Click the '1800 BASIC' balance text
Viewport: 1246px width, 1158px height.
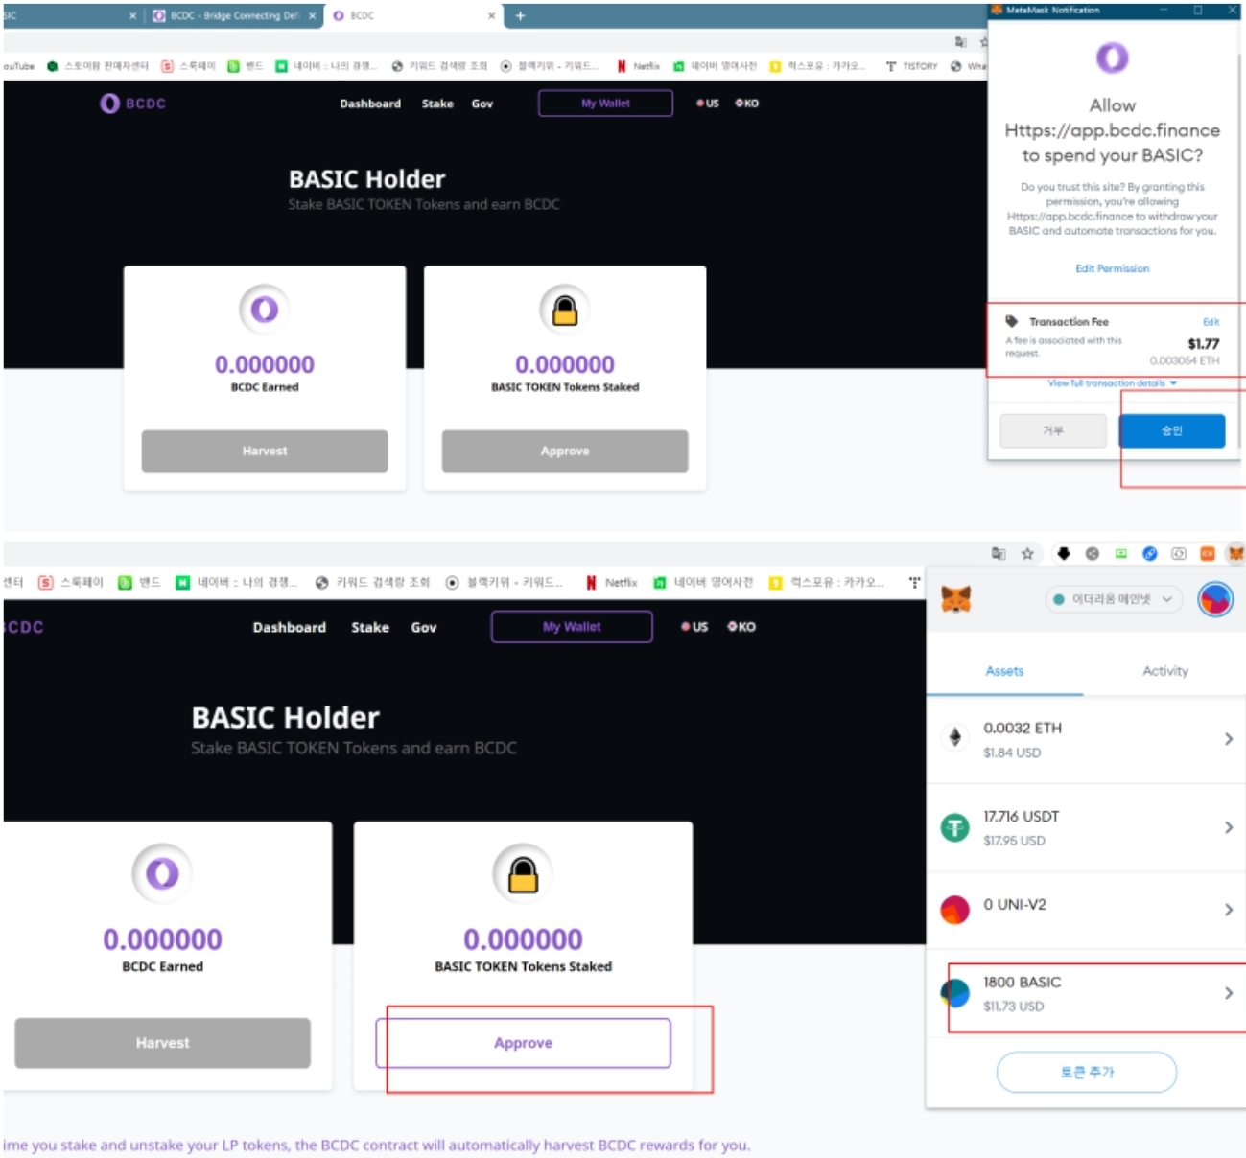[1022, 982]
